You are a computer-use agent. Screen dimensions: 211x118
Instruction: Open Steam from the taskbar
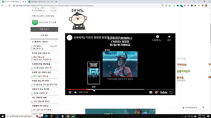coord(73,116)
